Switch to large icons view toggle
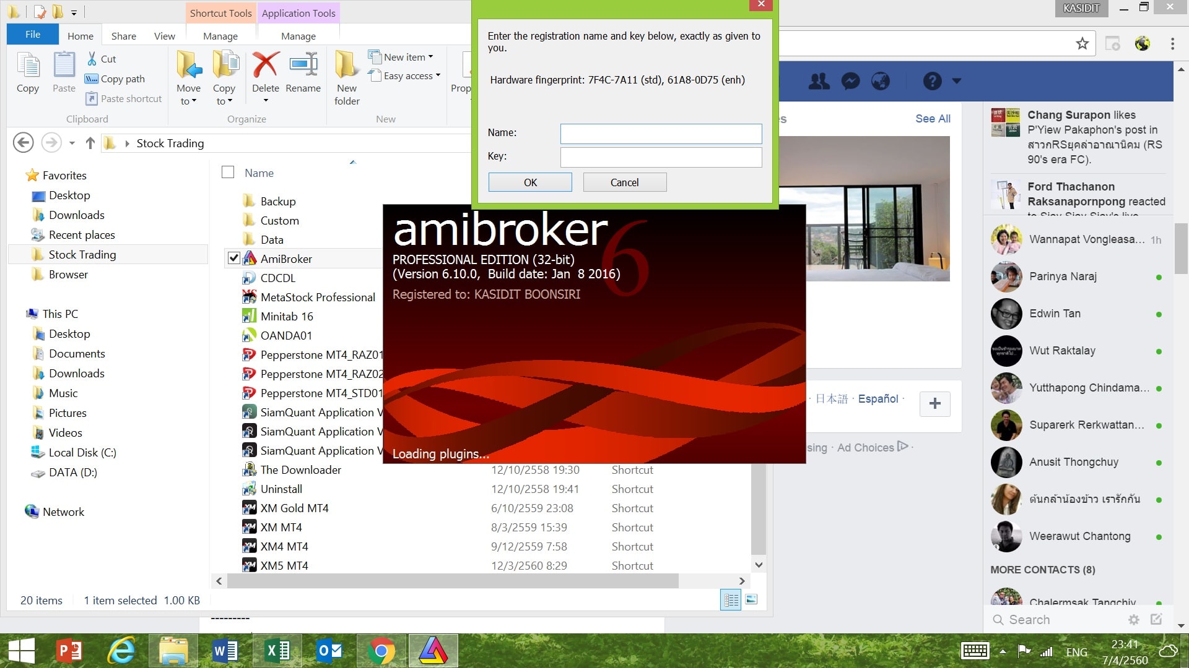 pyautogui.click(x=751, y=599)
